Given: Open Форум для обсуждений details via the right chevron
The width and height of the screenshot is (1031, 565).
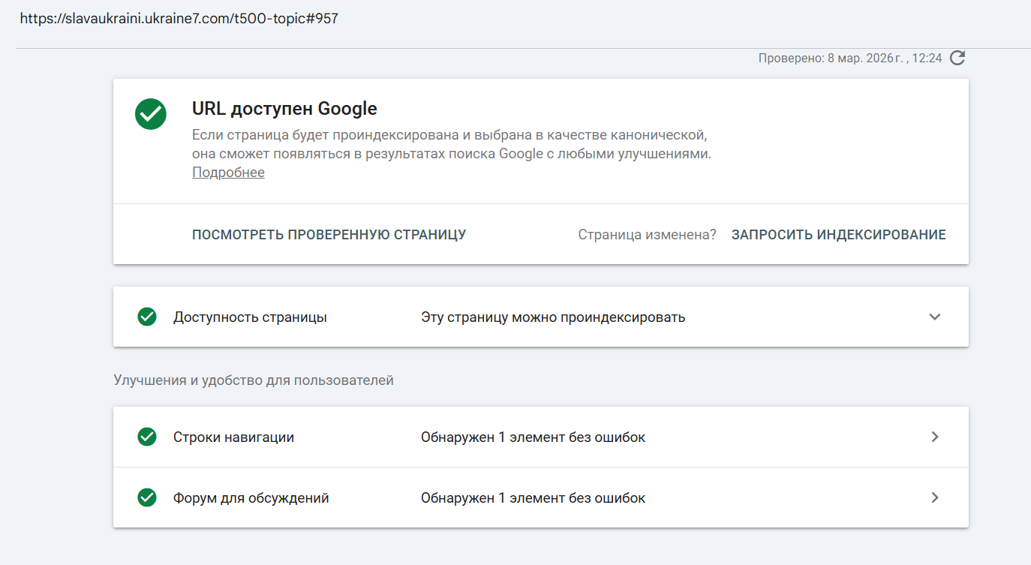Looking at the screenshot, I should (934, 497).
